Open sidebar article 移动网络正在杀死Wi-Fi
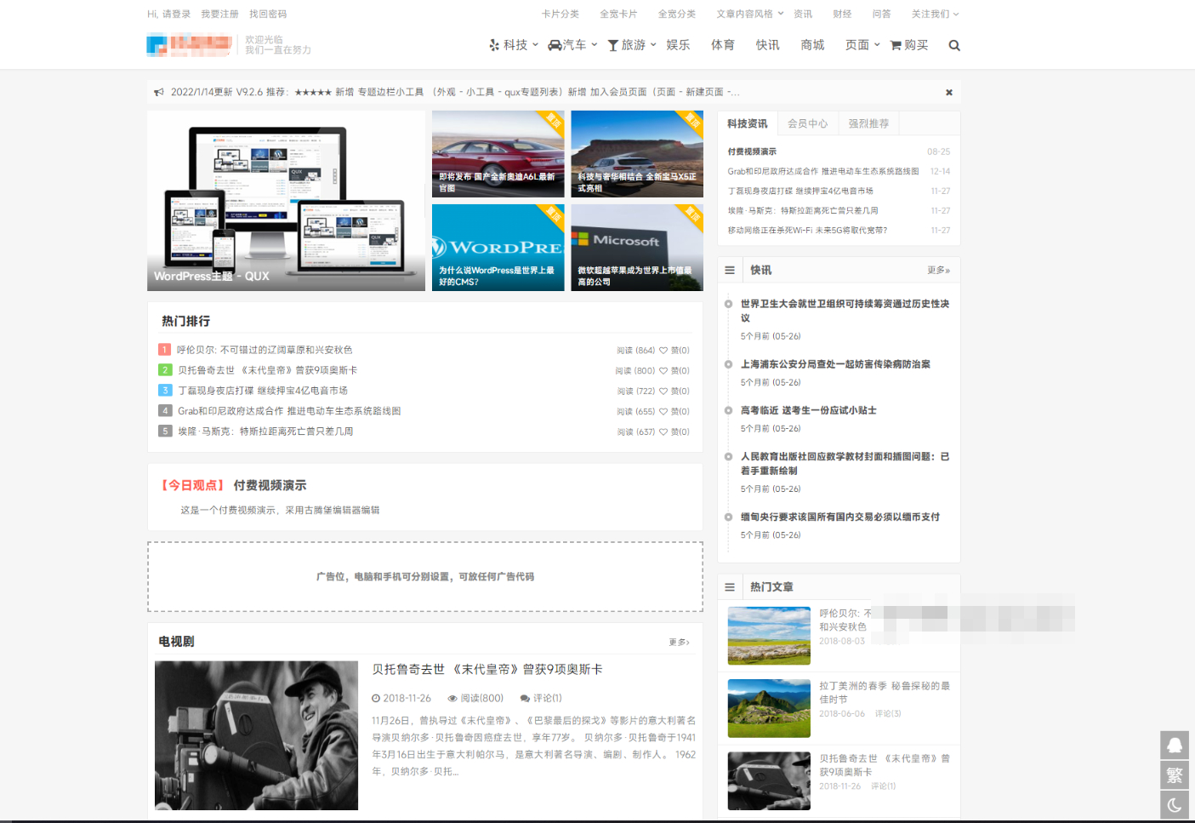1195x823 pixels. point(807,230)
